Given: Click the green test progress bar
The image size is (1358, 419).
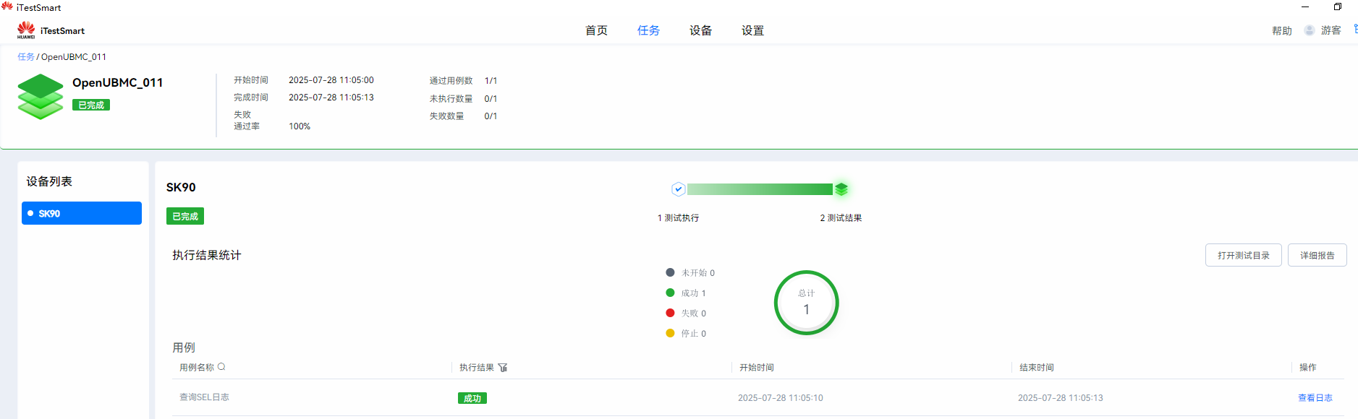Looking at the screenshot, I should 760,189.
